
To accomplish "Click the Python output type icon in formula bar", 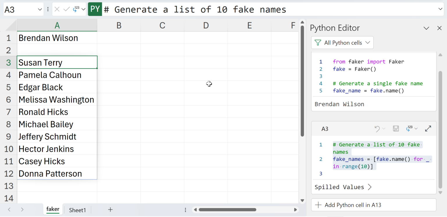I will (77, 9).
